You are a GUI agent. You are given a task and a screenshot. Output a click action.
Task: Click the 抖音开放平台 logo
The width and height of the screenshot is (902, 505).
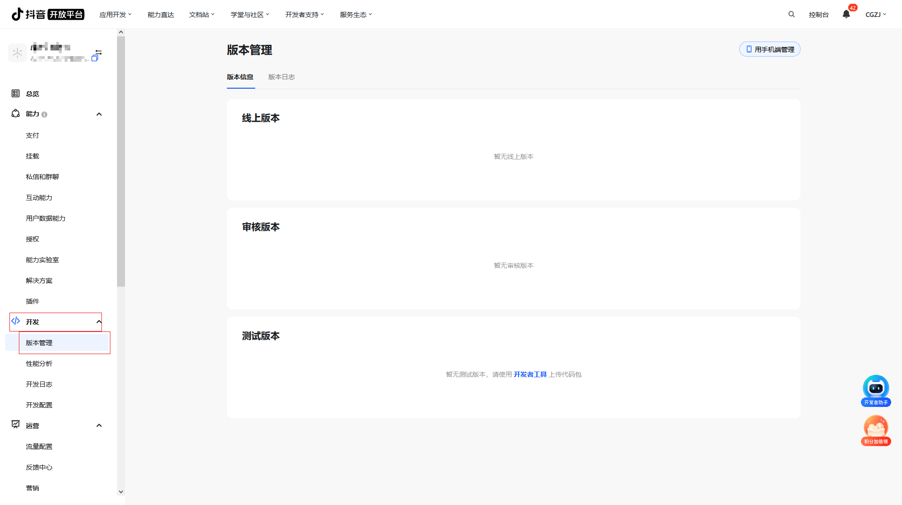(47, 14)
